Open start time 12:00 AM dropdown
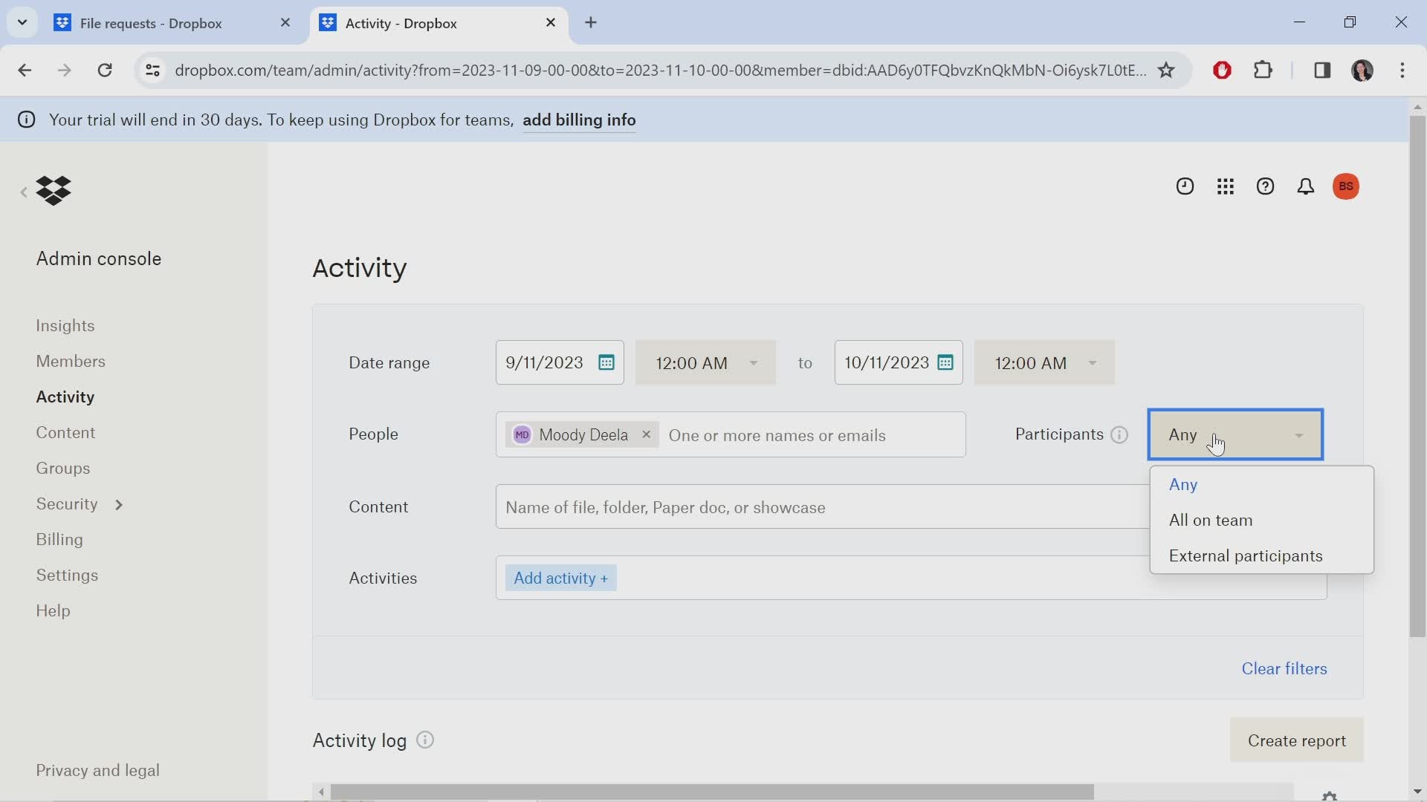Screen dimensions: 1427x802 [x=705, y=362]
